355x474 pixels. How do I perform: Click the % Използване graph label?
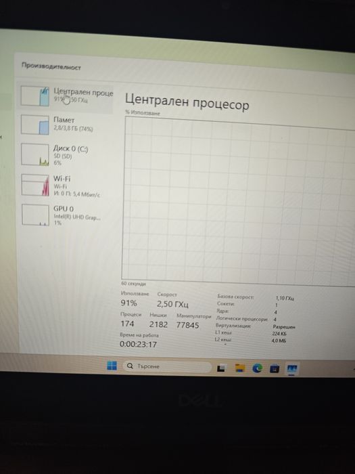pyautogui.click(x=143, y=113)
